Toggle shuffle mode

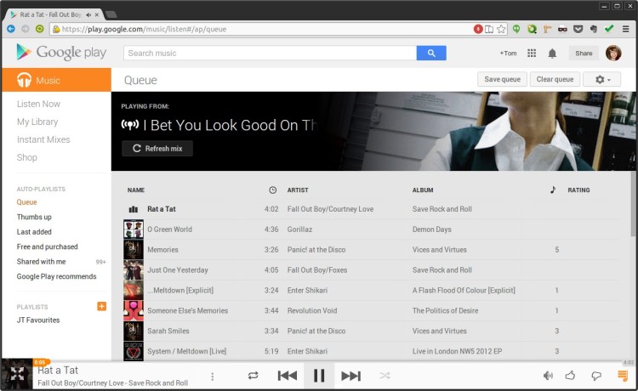(385, 376)
